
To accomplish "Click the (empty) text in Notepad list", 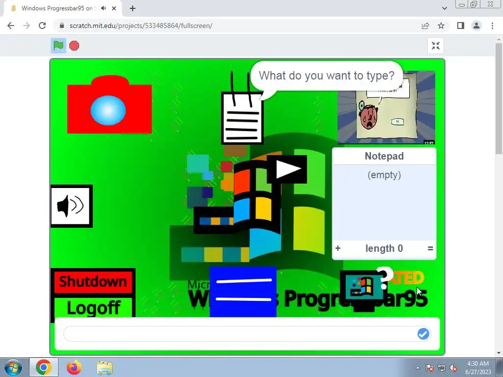I will [x=384, y=175].
